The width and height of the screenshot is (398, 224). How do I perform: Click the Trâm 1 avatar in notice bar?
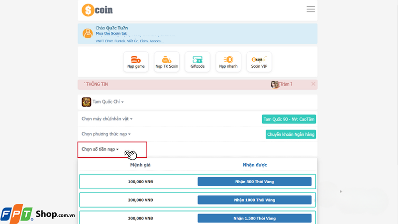pyautogui.click(x=275, y=84)
